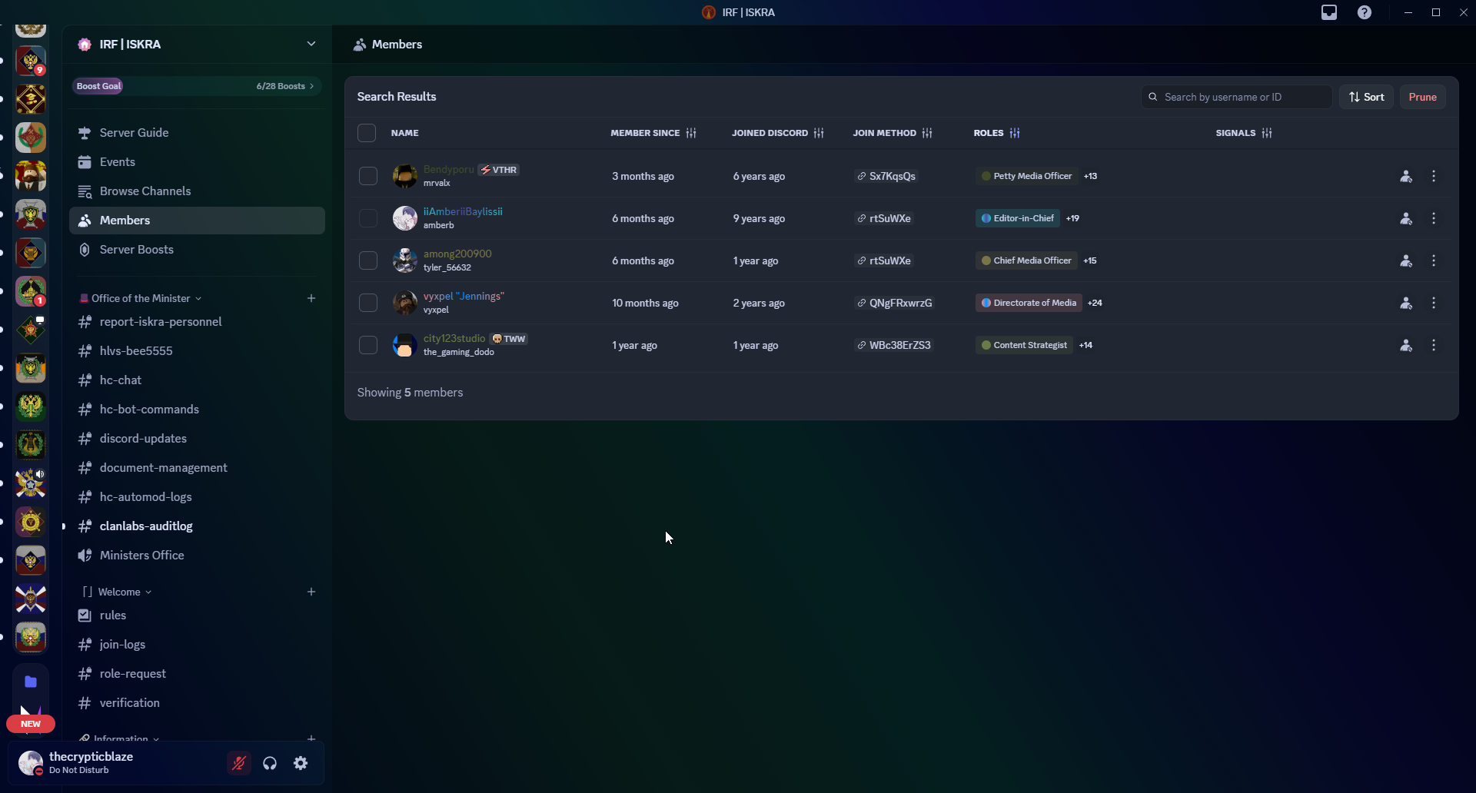This screenshot has width=1476, height=793.
Task: Unmute the microphone icon
Action: click(x=239, y=763)
